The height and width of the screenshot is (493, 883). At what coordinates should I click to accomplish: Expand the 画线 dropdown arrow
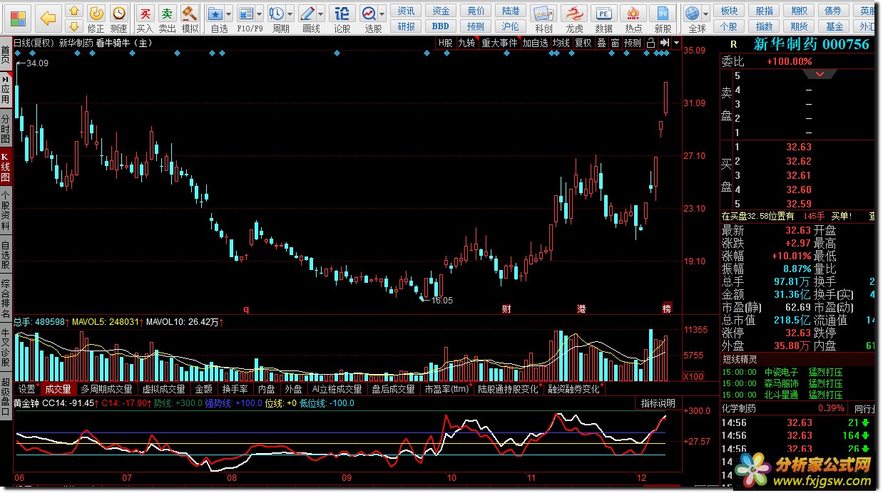(x=320, y=14)
